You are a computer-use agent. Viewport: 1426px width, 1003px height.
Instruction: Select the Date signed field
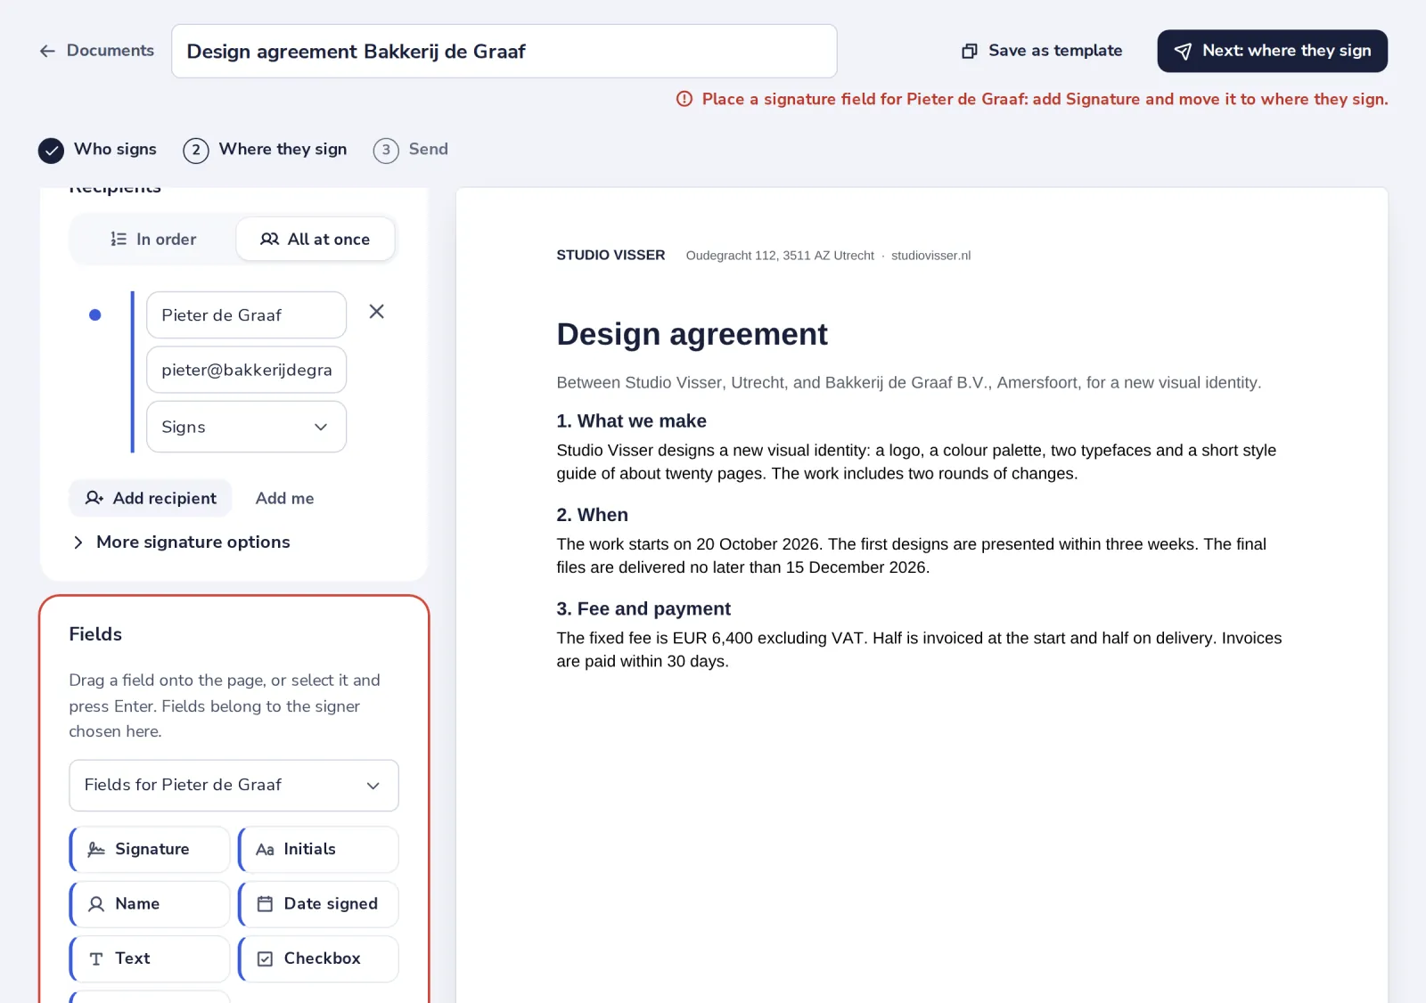coord(318,904)
